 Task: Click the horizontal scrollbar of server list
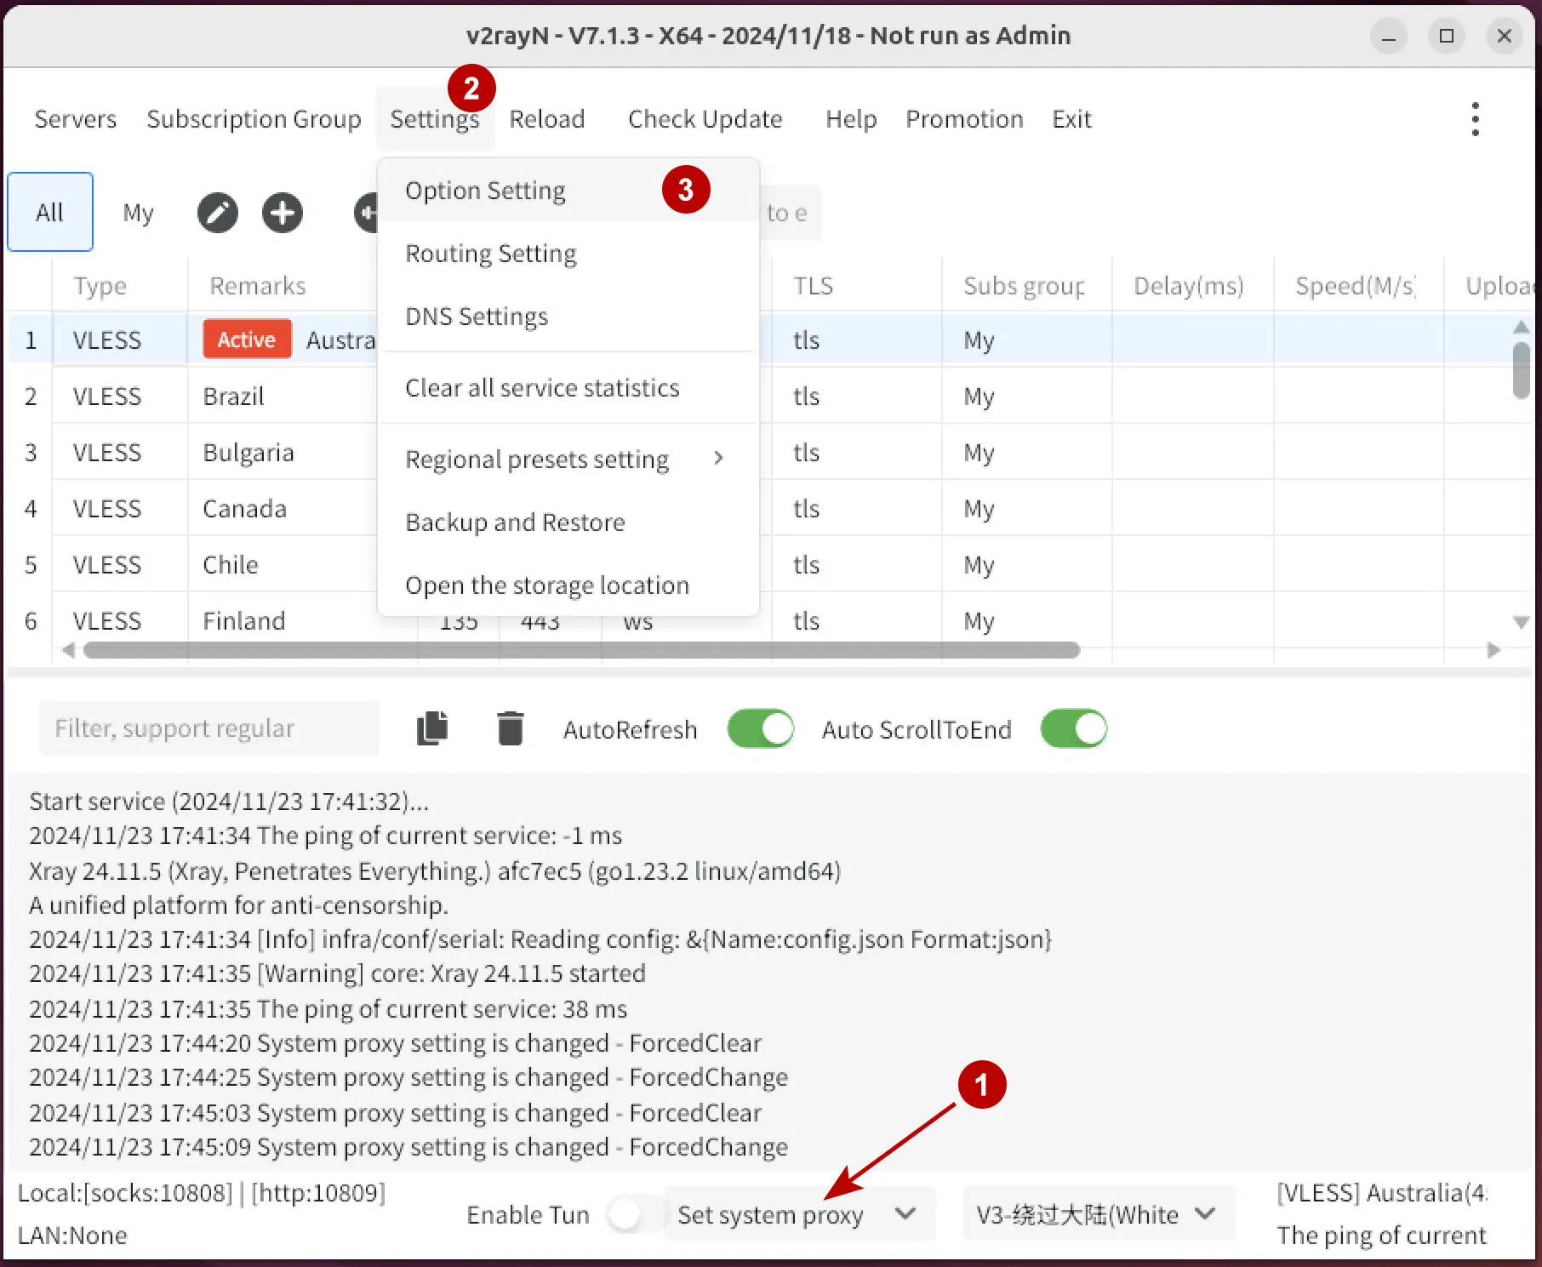pos(582,650)
